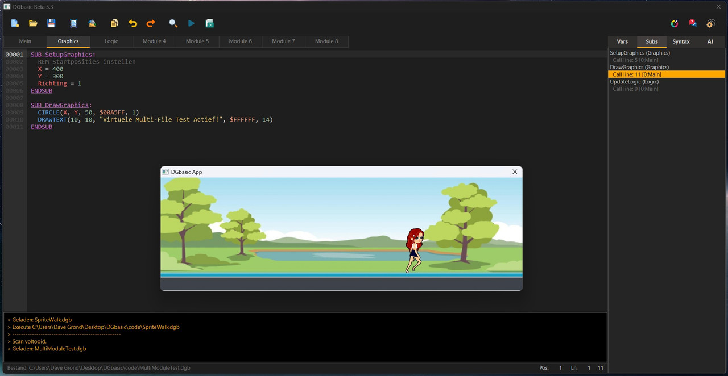728x376 pixels.
Task: Create a new file with the toolbar icon
Action: click(x=15, y=23)
